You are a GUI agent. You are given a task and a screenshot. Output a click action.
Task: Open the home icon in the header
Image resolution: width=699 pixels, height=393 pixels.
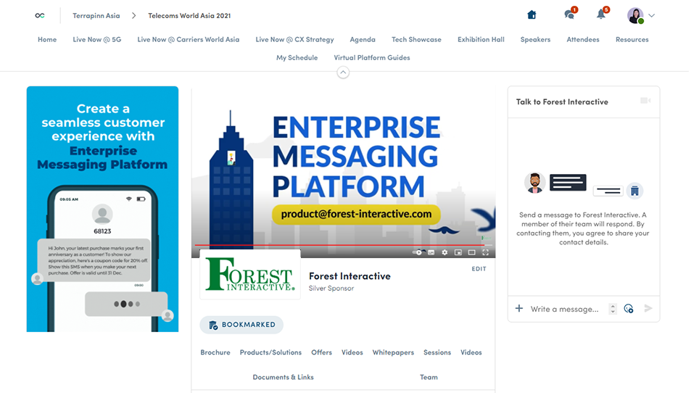(x=532, y=15)
